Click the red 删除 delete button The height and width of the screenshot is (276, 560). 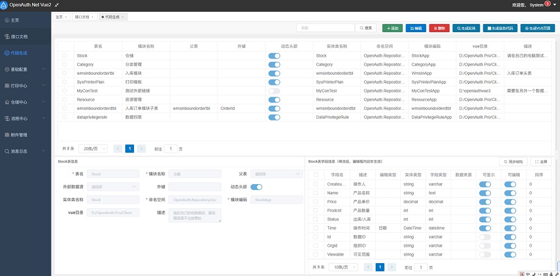(439, 28)
